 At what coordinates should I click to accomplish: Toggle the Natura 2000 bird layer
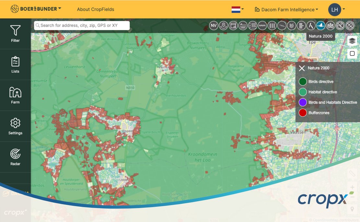[x=320, y=26]
